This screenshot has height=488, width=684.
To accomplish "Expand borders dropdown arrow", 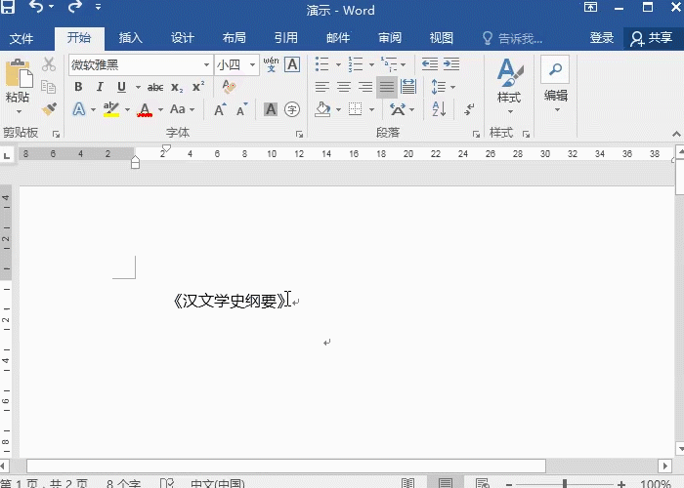I will 371,109.
